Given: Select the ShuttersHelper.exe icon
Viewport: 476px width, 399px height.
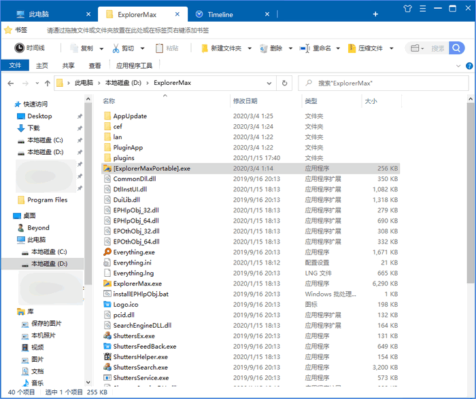Looking at the screenshot, I should (x=107, y=356).
